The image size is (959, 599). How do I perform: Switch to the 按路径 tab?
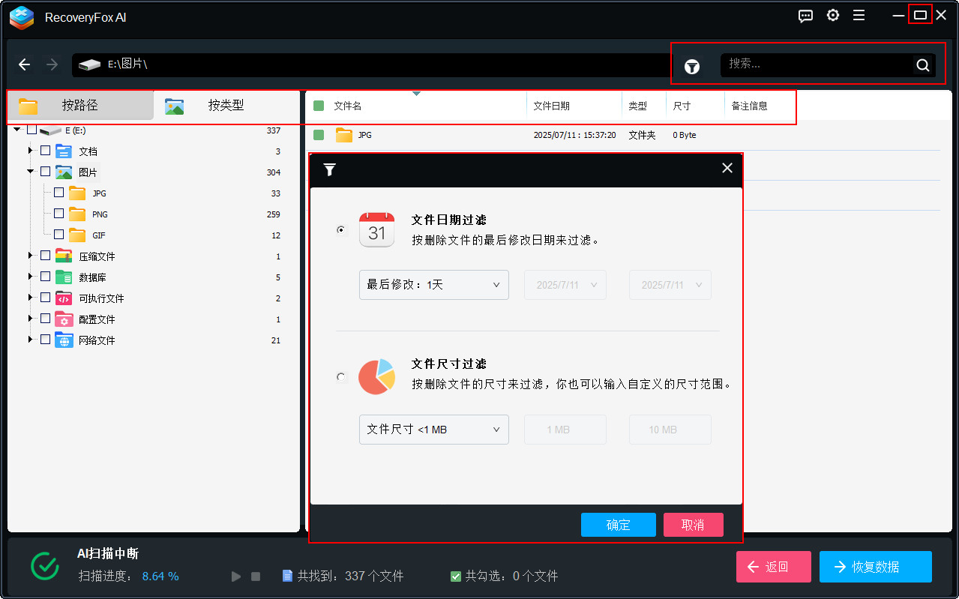tap(80, 106)
